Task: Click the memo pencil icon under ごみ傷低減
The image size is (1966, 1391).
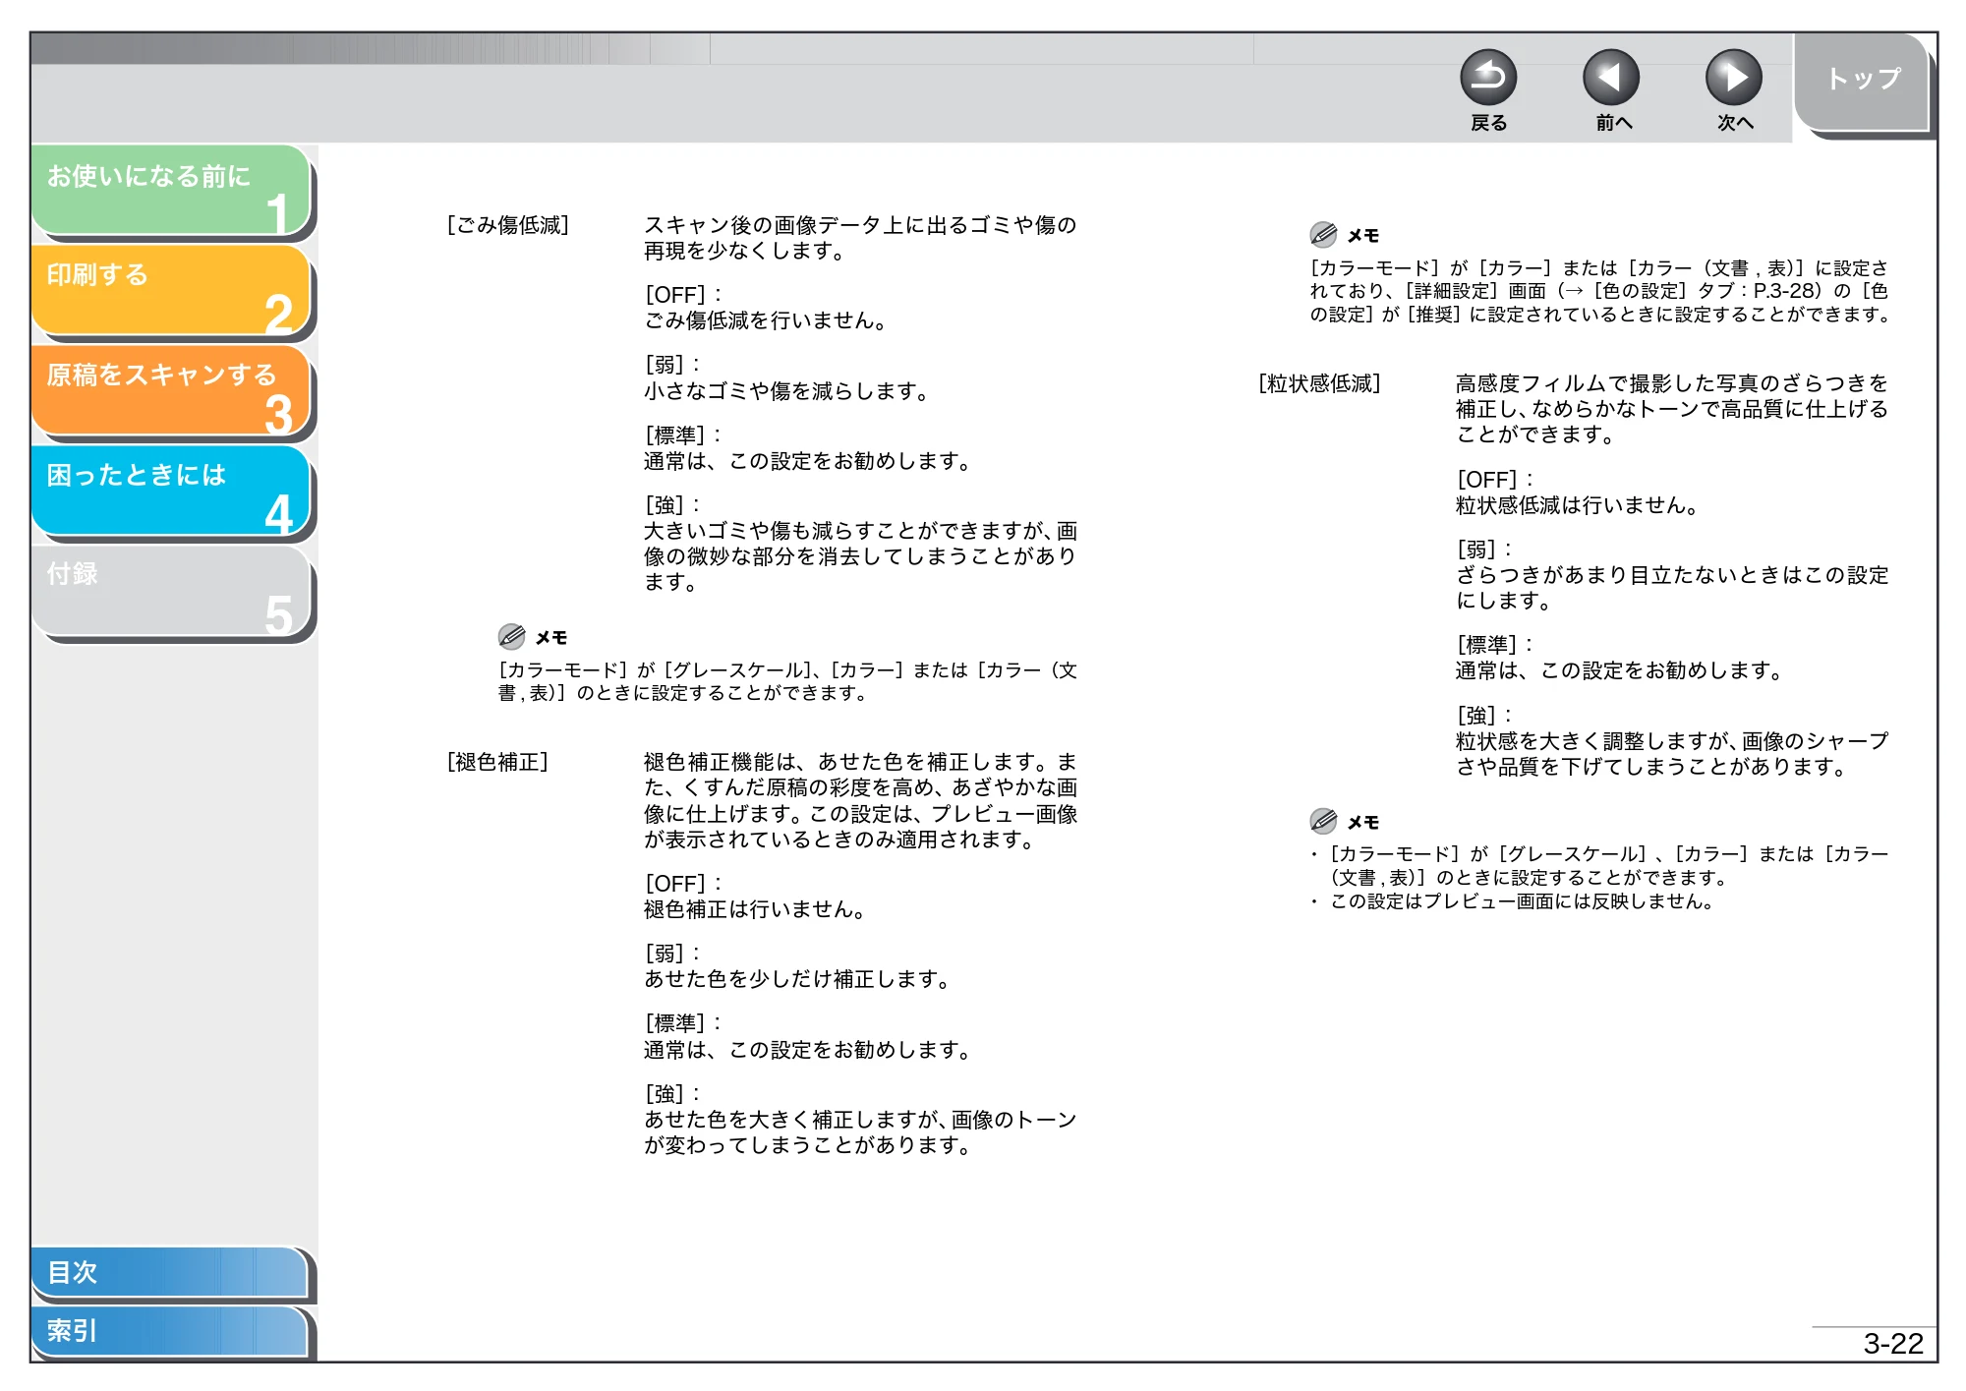Action: [511, 637]
